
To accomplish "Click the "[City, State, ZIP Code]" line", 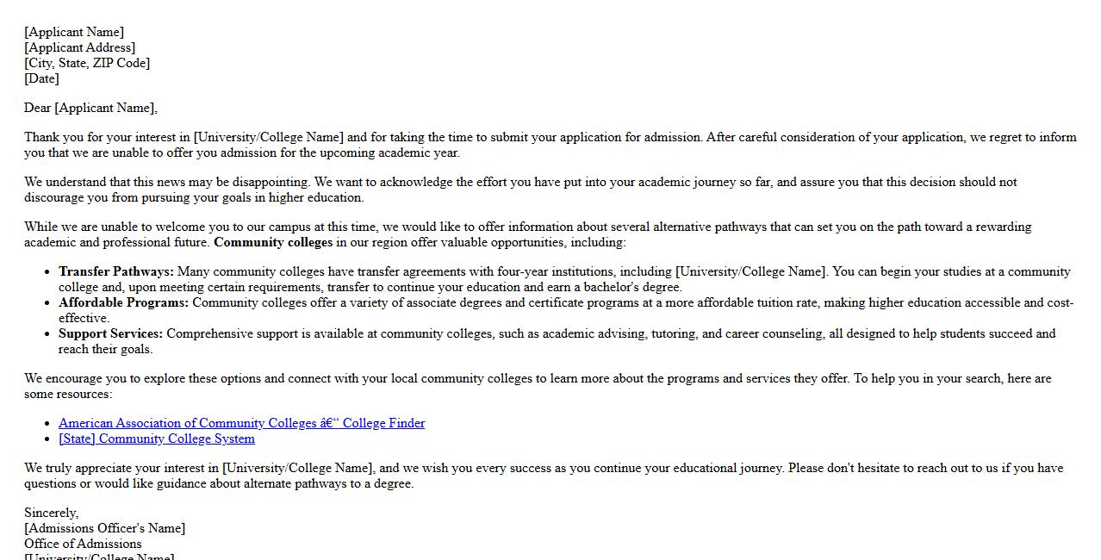I will (x=87, y=63).
